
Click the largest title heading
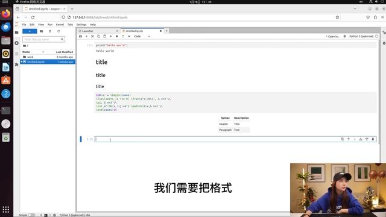click(101, 62)
